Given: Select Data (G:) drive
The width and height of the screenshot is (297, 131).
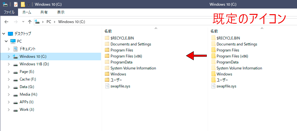Looking at the screenshot, I should (27, 87).
